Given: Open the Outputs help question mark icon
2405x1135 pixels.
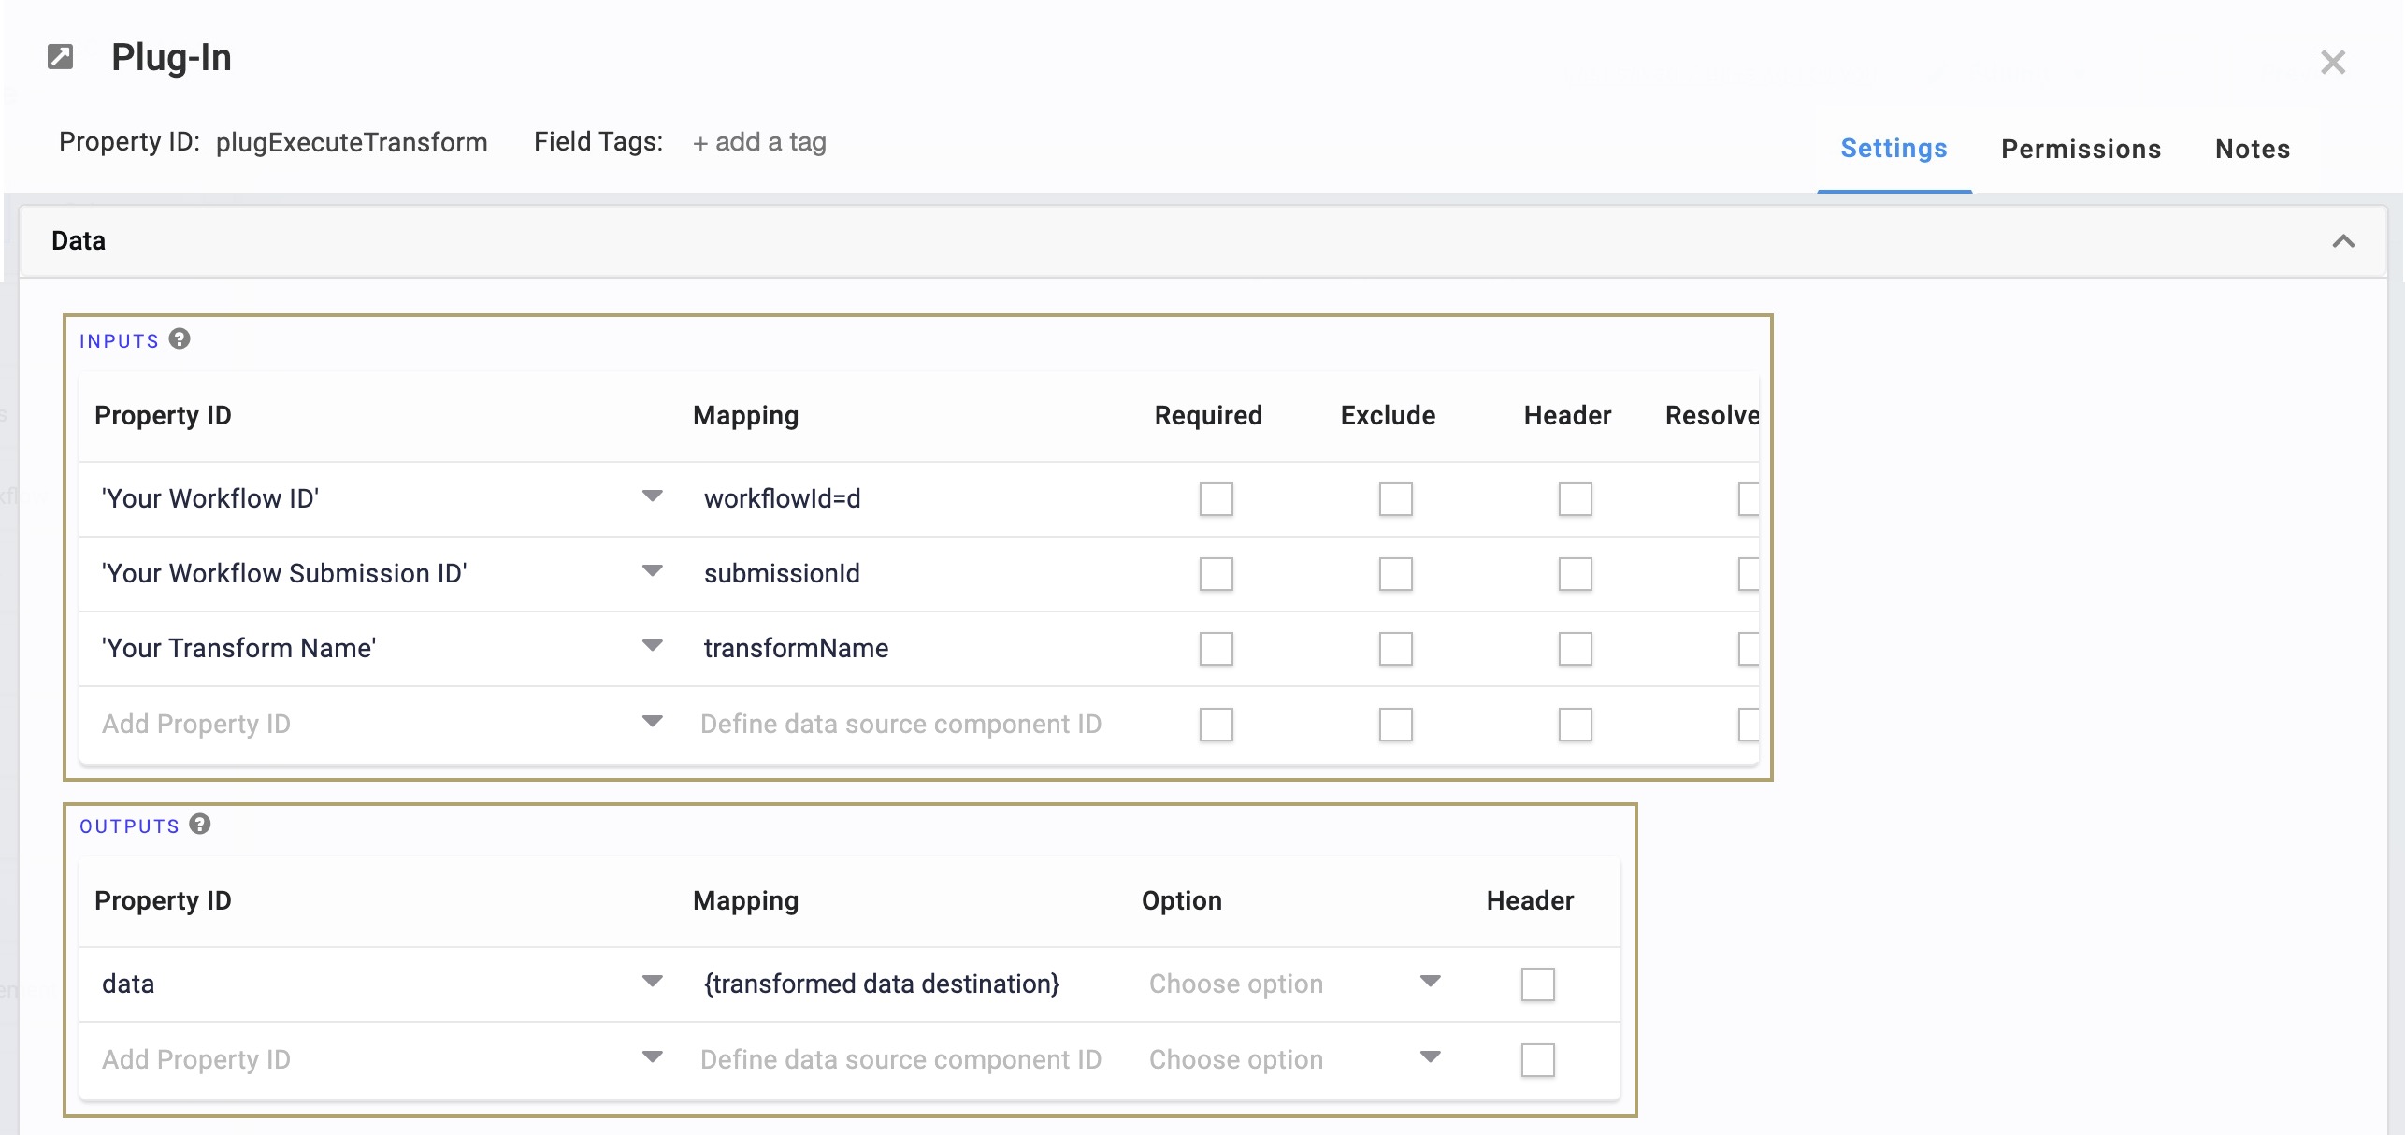Looking at the screenshot, I should (x=200, y=824).
